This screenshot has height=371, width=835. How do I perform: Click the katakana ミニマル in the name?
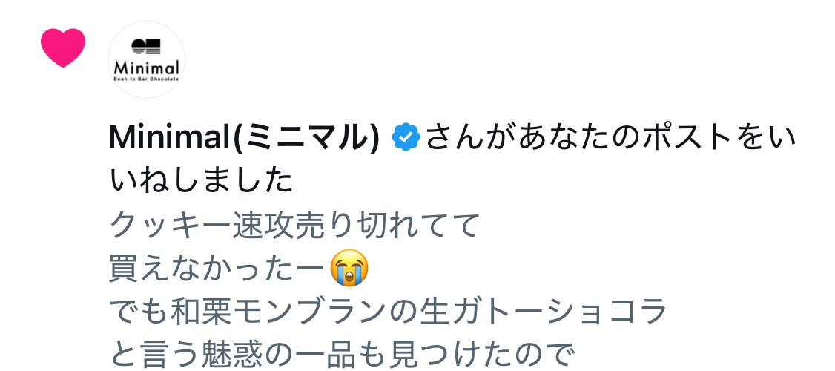[x=306, y=137]
